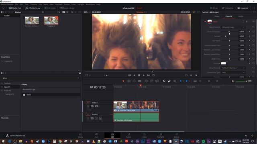
Task: Select the Dynamic Trim Mode tool
Action: coord(134,81)
